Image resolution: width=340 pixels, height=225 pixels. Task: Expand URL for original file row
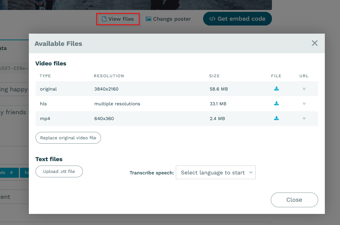304,89
